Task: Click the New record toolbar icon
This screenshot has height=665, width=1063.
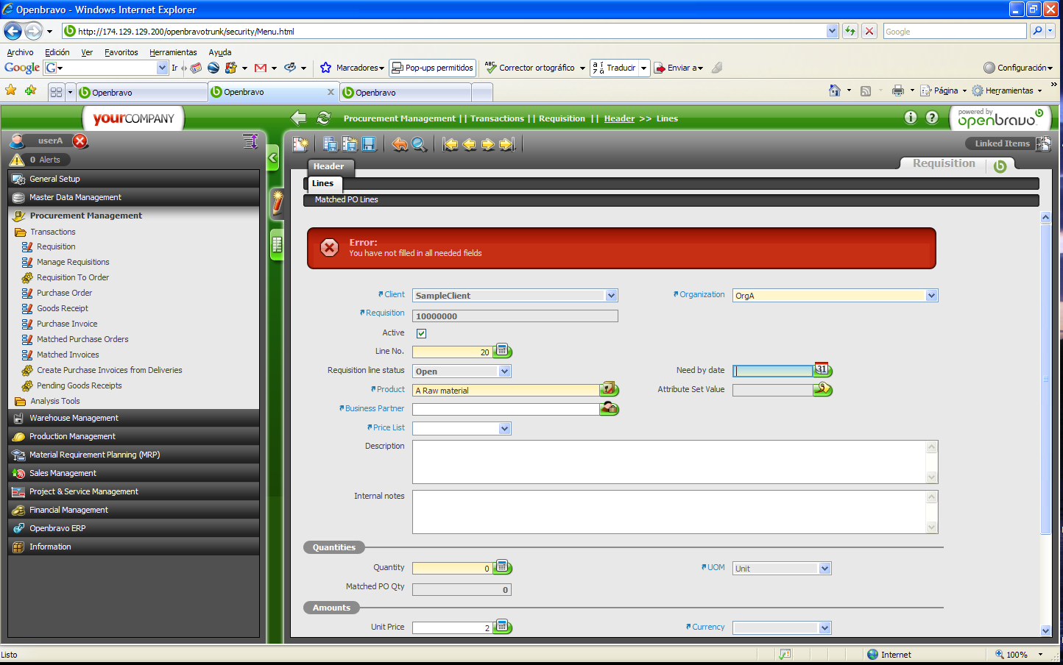Action: 300,144
